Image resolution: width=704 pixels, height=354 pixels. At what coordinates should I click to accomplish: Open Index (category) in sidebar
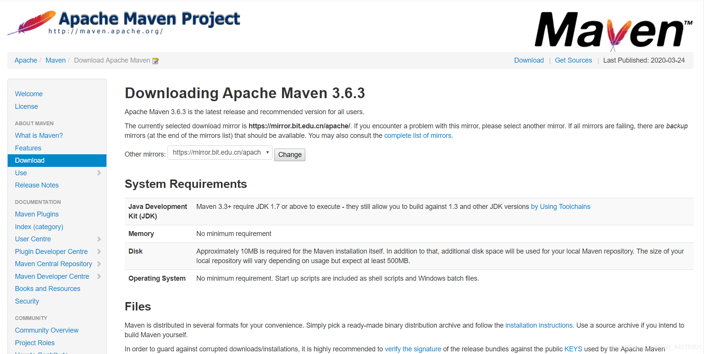pos(39,227)
